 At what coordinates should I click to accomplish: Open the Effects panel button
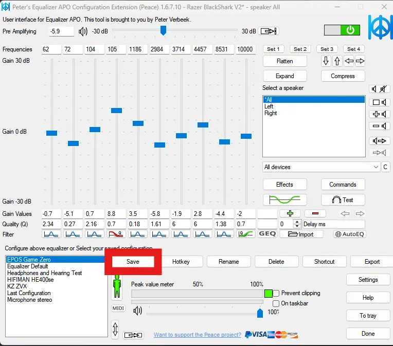(x=285, y=185)
